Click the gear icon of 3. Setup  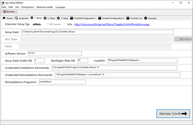click(58, 18)
